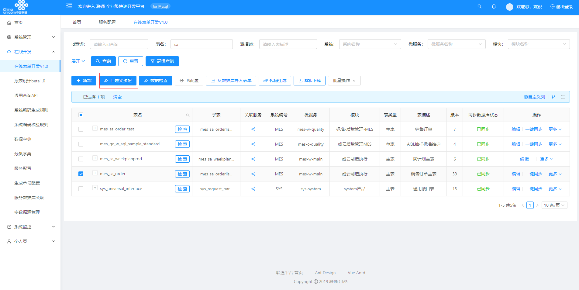Image resolution: width=579 pixels, height=290 pixels.
Task: Expand the mes_sa_order_test row sub-table
Action: pos(95,128)
